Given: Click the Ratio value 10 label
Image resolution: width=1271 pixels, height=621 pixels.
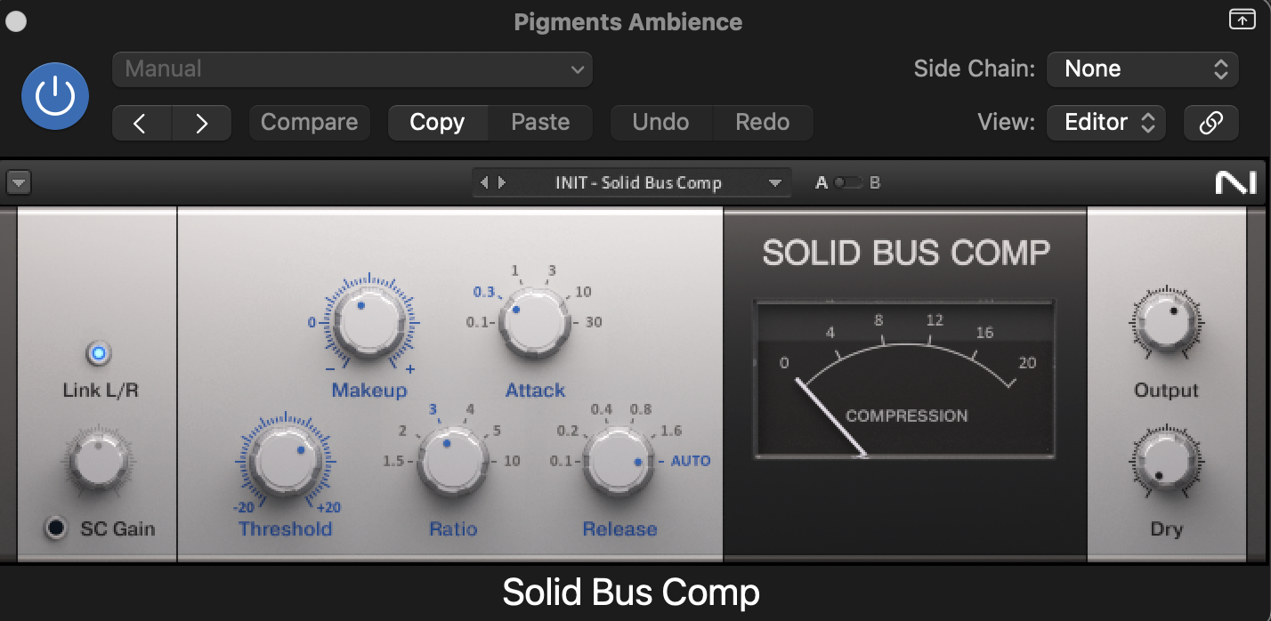Looking at the screenshot, I should [x=512, y=461].
